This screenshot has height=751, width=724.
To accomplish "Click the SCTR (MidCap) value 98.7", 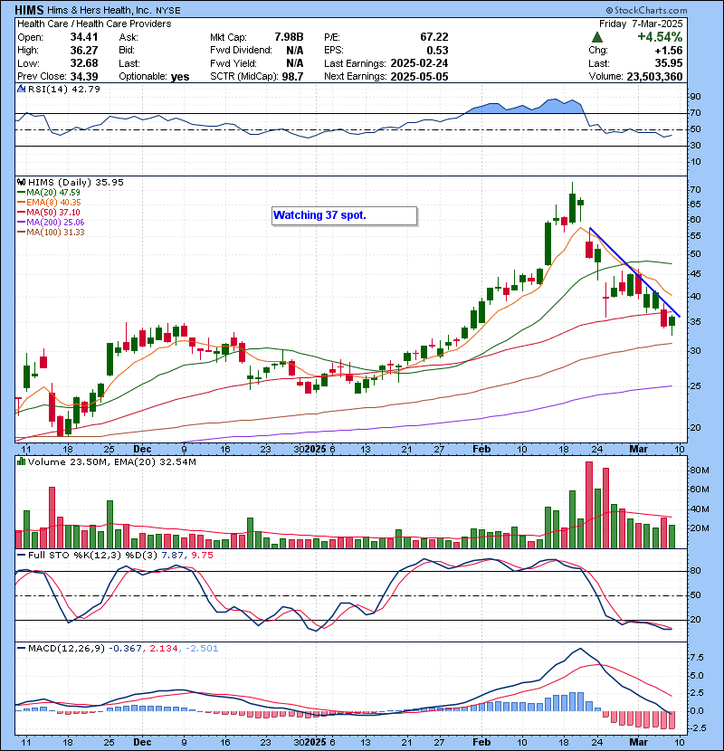I will 292,76.
